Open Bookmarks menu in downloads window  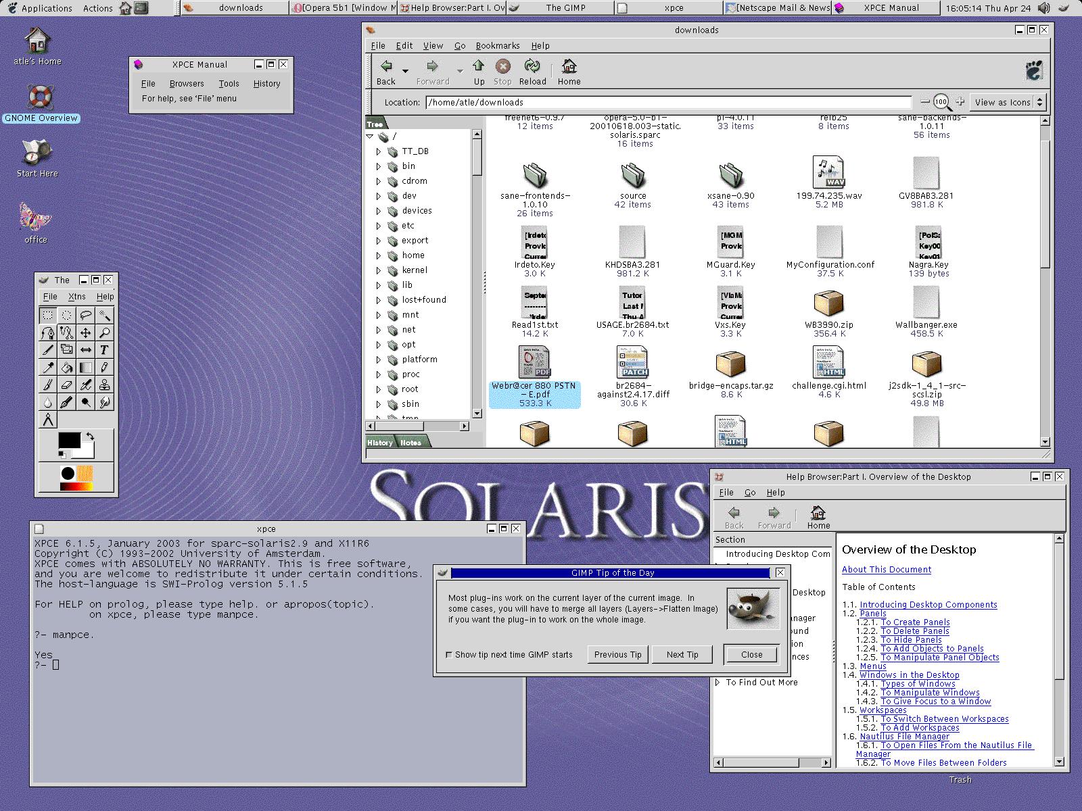(x=498, y=46)
